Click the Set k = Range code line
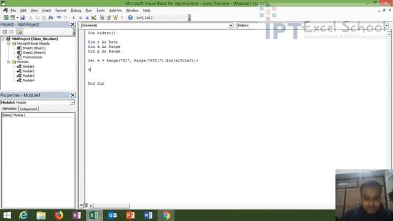 tap(143, 60)
